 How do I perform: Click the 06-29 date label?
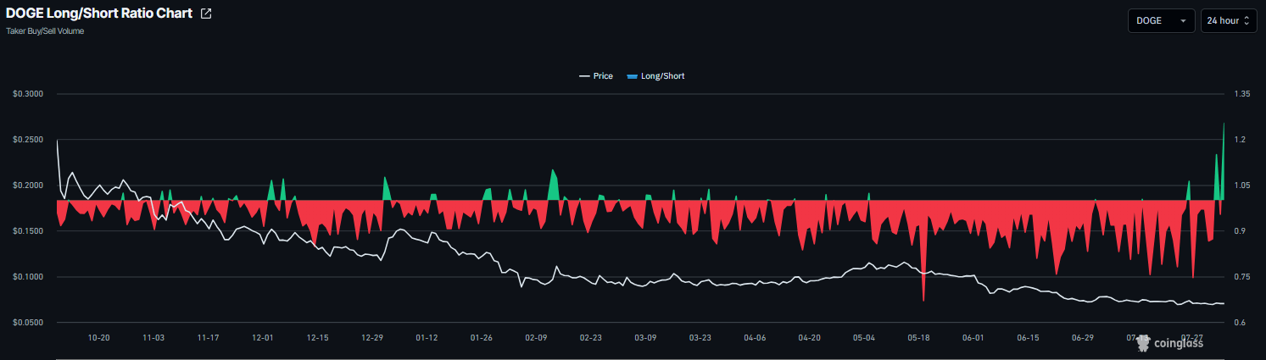[1083, 337]
